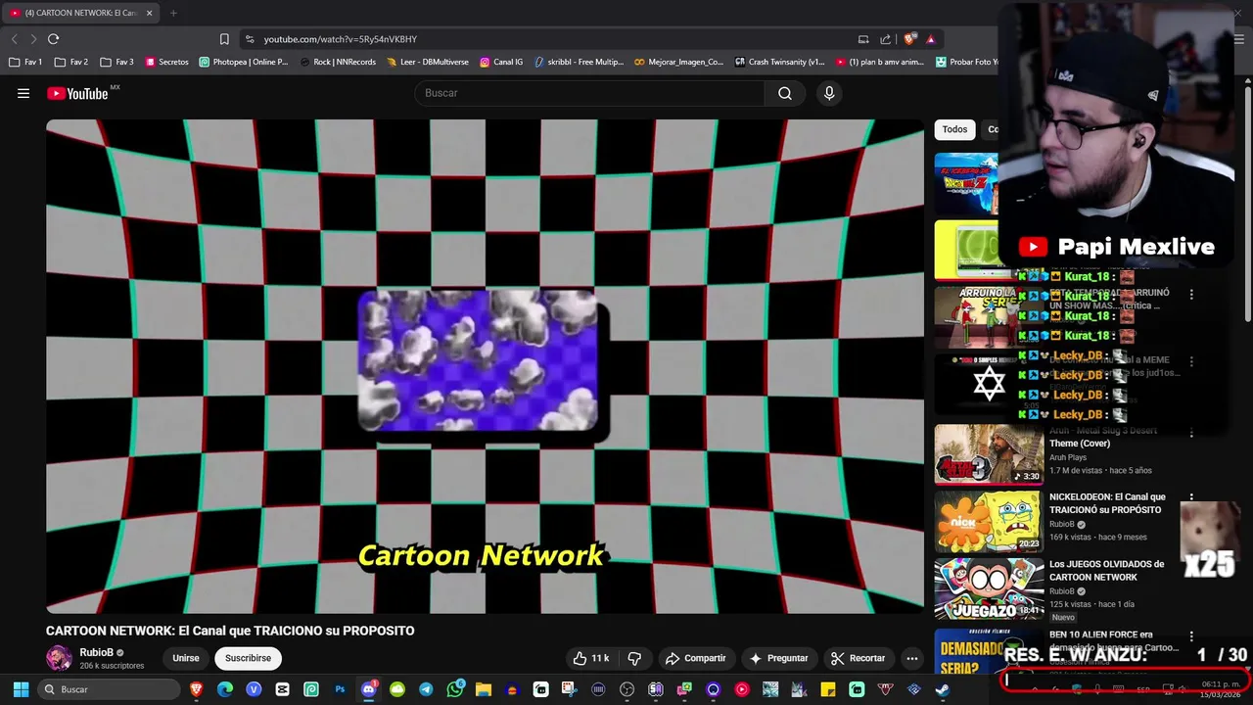Open Telegram from the taskbar

coord(426,689)
